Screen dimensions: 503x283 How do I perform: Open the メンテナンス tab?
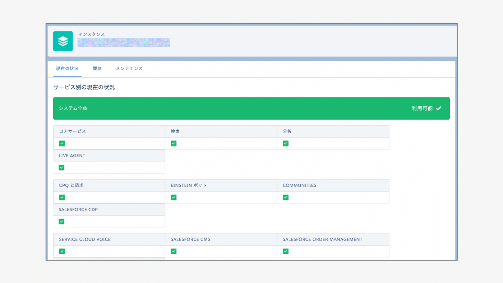point(129,69)
